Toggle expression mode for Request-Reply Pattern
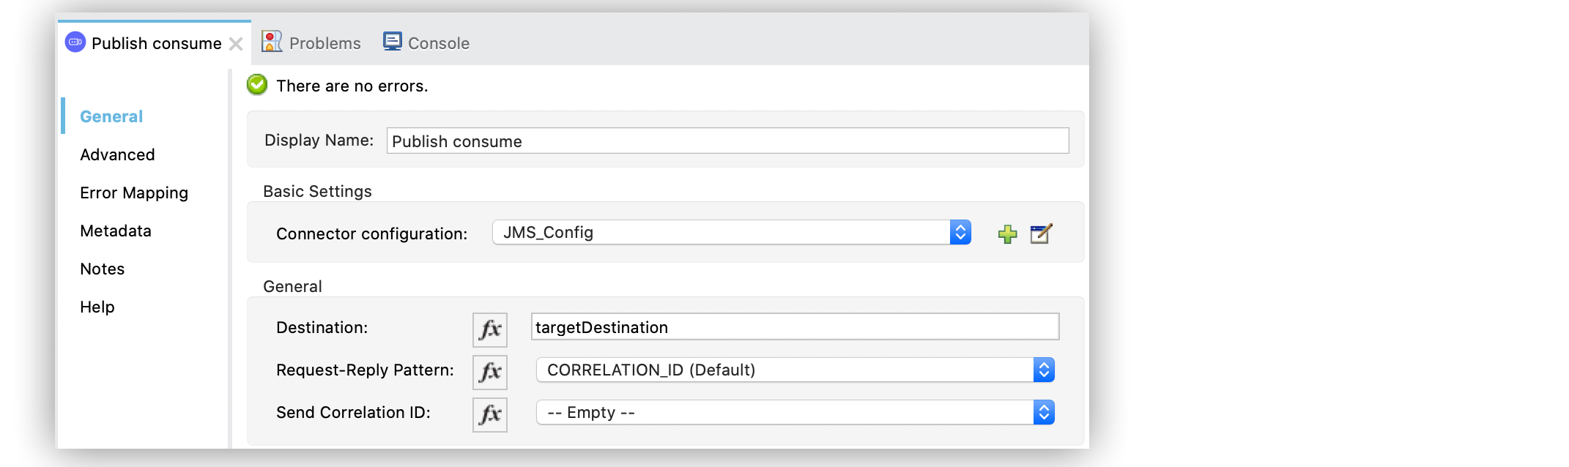The image size is (1569, 467). tap(489, 372)
